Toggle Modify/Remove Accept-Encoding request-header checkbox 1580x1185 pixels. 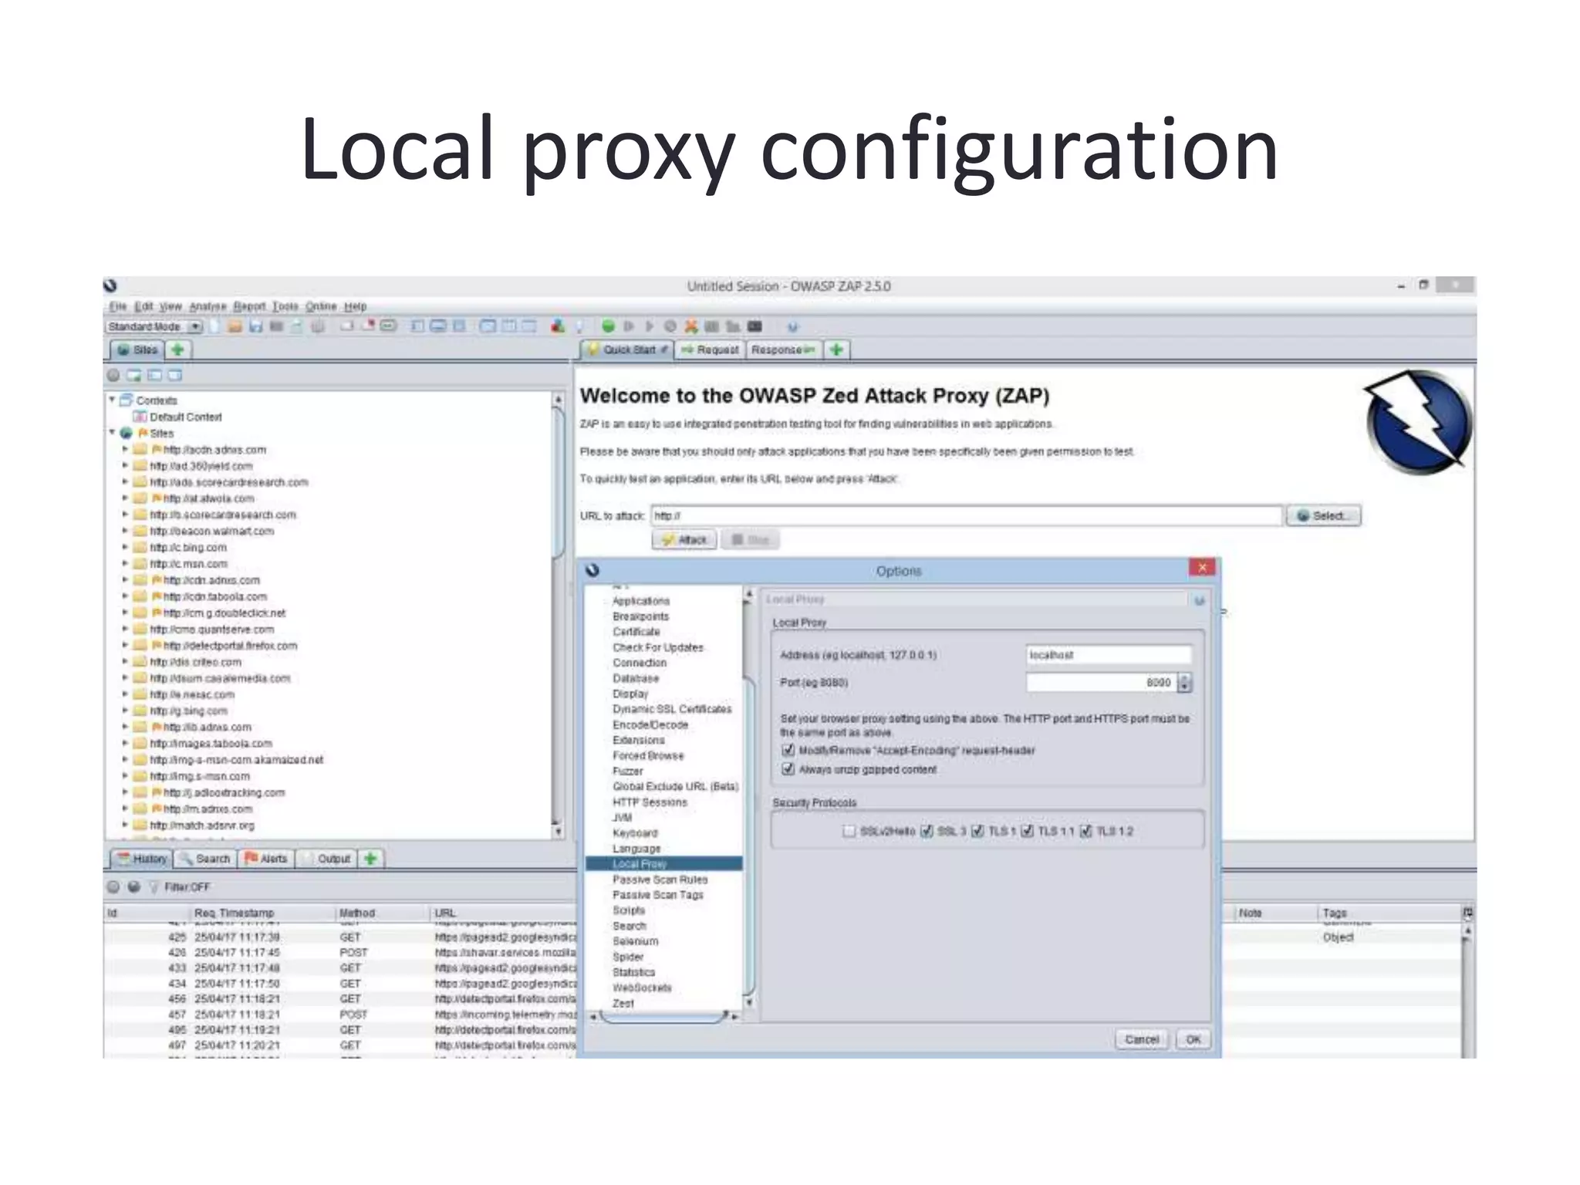(x=788, y=750)
